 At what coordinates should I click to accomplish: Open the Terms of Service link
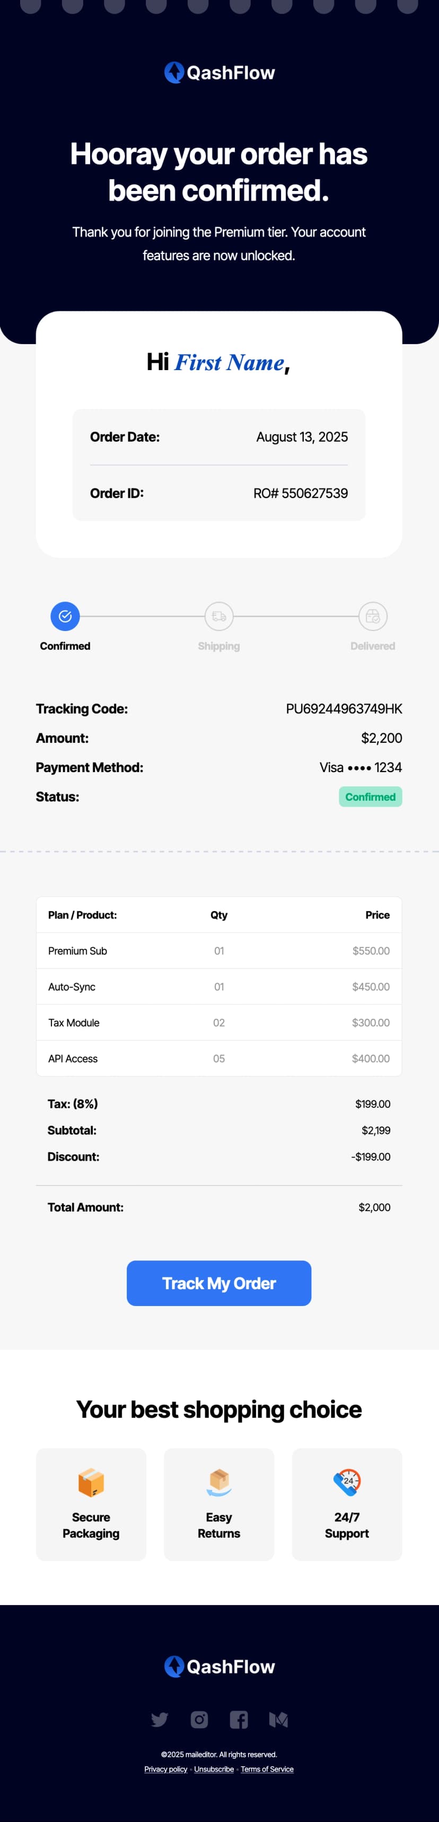[x=267, y=1769]
